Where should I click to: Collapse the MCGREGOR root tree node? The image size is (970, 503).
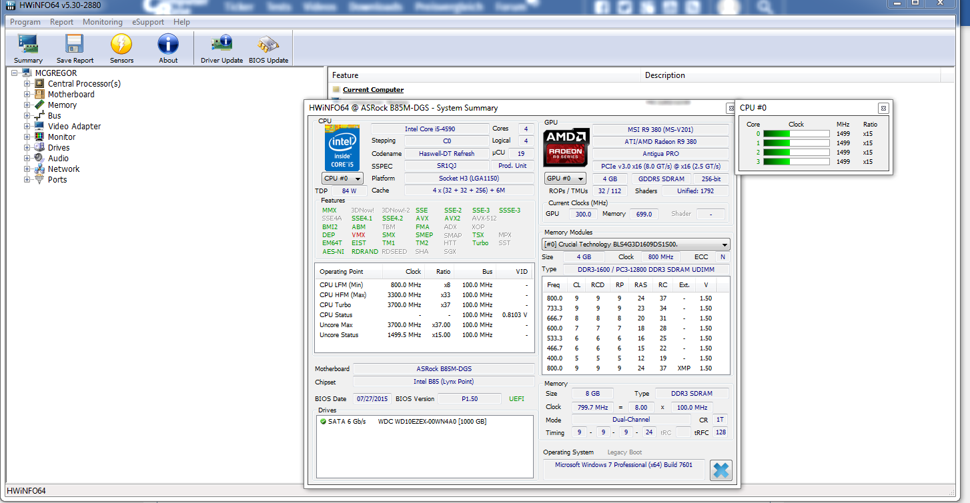point(15,73)
